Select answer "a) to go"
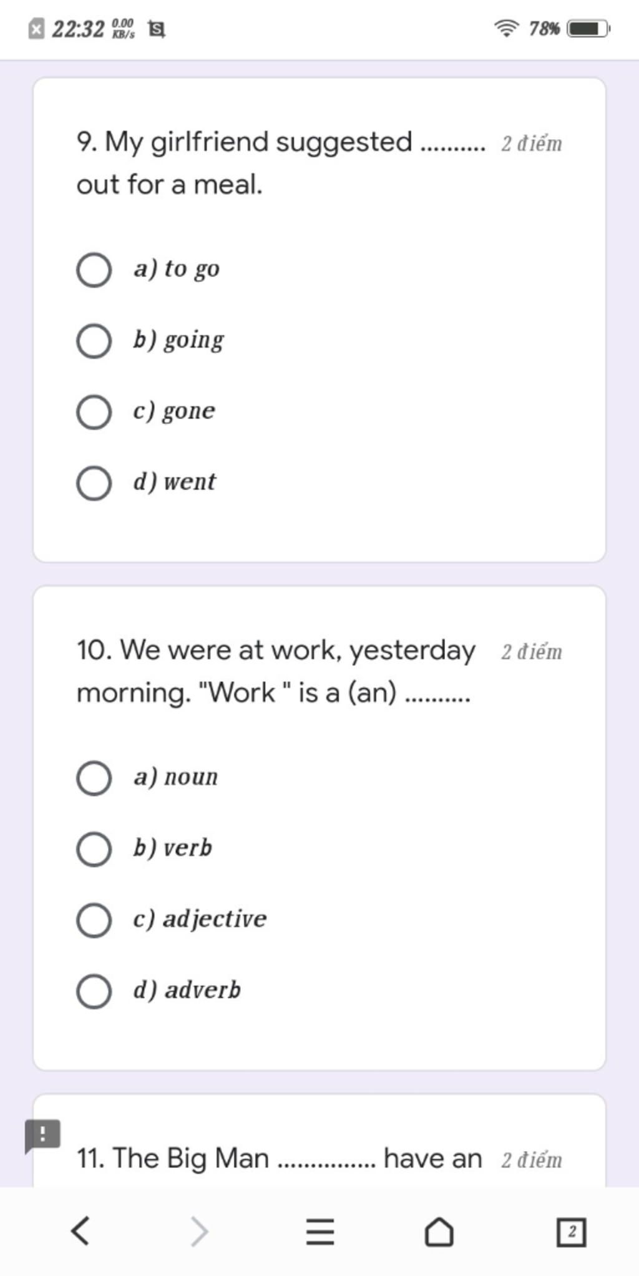639x1276 pixels. pyautogui.click(x=94, y=270)
